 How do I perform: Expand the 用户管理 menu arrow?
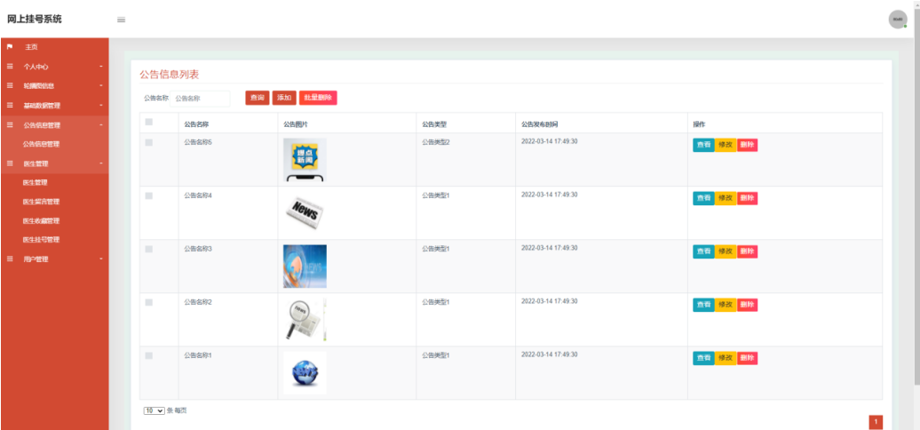[x=101, y=259]
